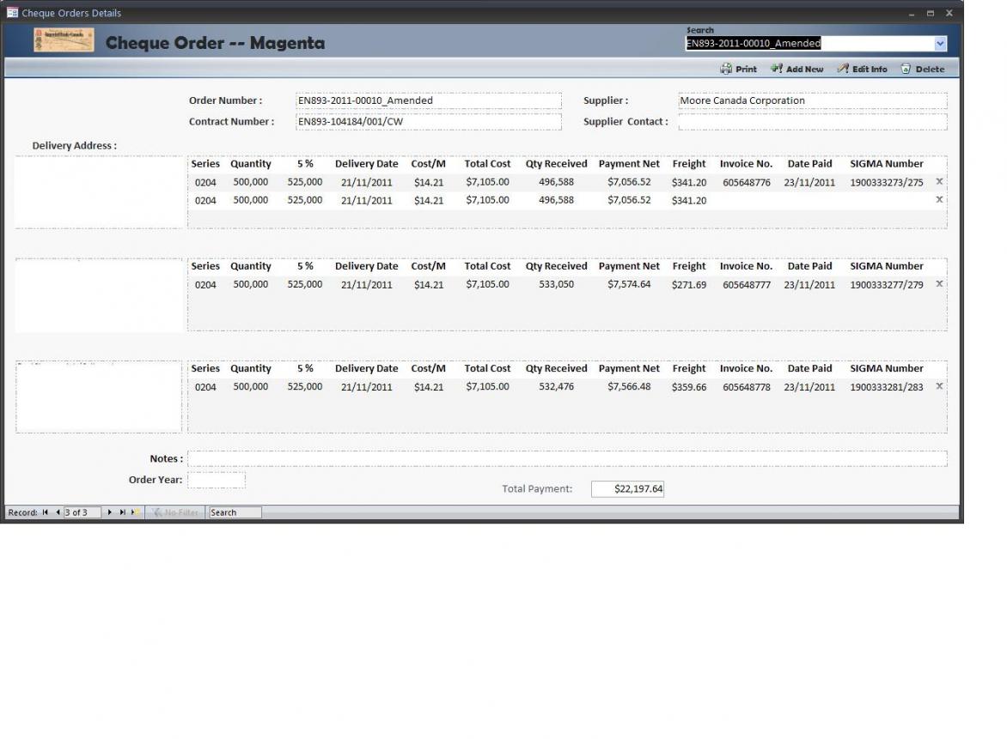Select invoice number 605648776
This screenshot has height=739, width=1007.
click(747, 183)
